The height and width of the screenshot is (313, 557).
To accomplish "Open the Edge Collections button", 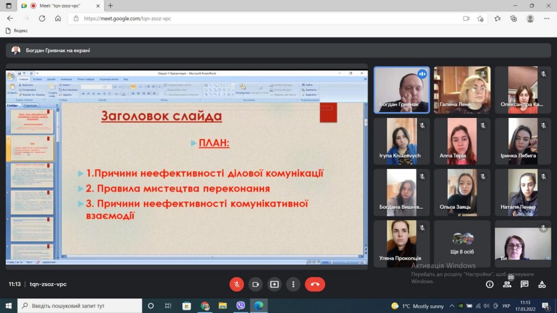I will (x=513, y=18).
